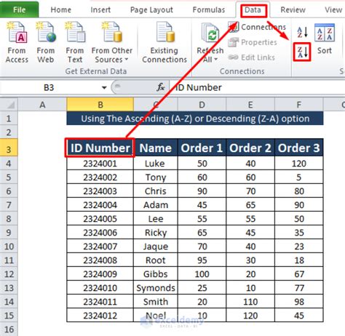Click the Order 3 header cell
345x336 pixels.
click(x=299, y=148)
